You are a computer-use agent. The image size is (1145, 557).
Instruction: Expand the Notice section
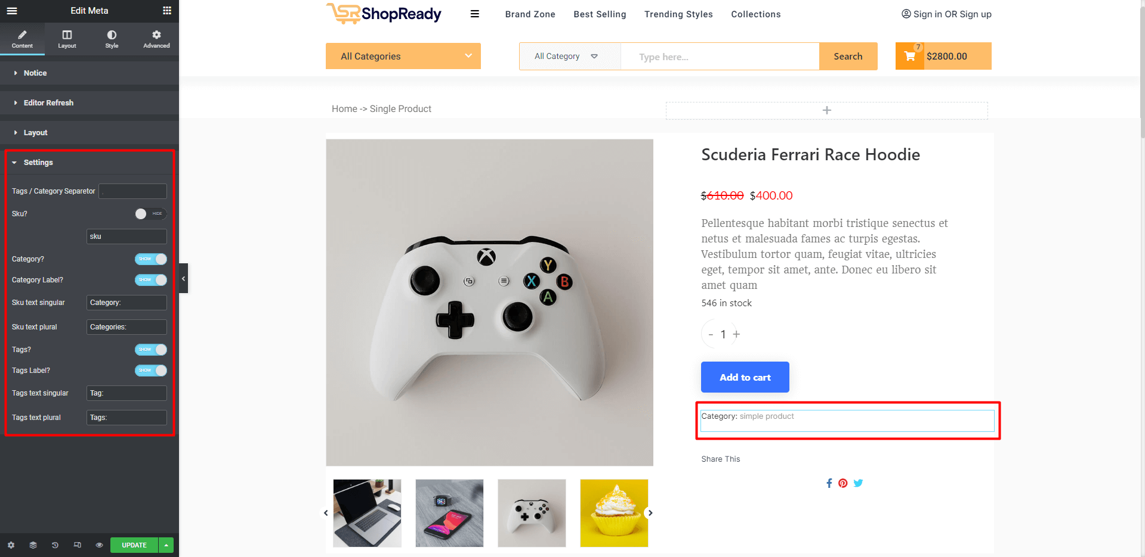(x=35, y=73)
